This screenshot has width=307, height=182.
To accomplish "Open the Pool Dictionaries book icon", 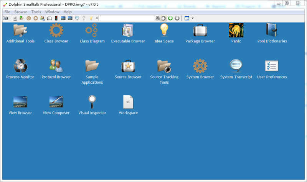I will click(272, 30).
